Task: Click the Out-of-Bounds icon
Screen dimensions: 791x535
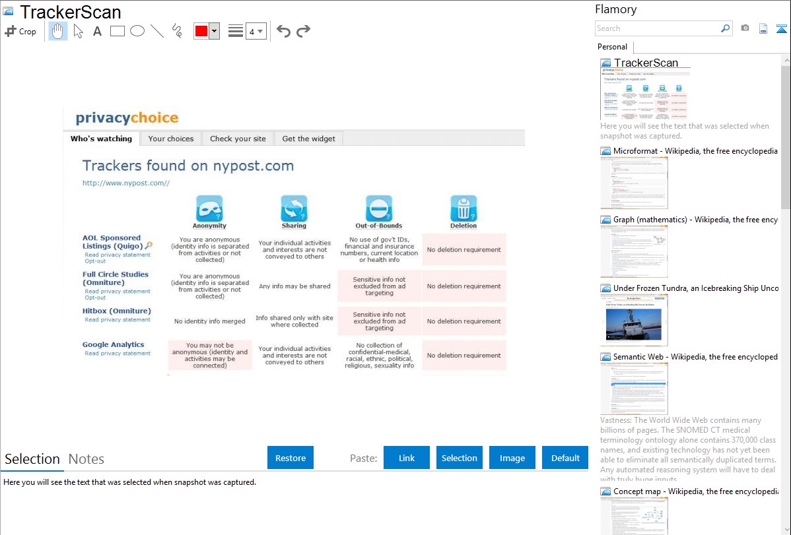Action: 379,208
